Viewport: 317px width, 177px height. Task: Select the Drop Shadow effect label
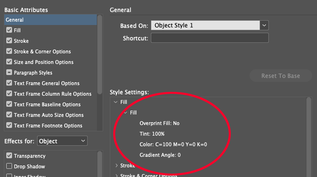[29, 166]
